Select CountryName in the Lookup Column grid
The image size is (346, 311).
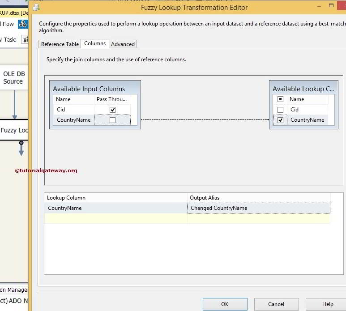115,208
